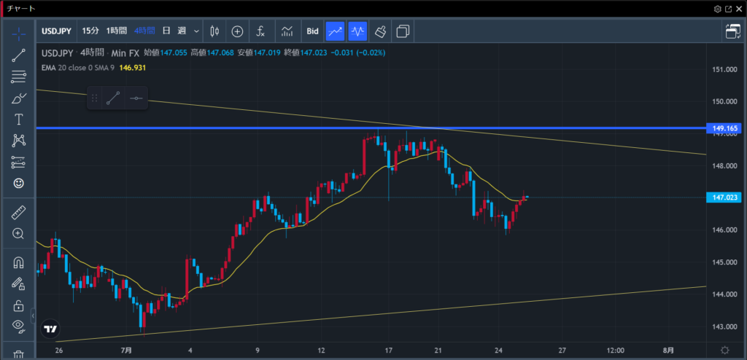Add a compare symbol with plus icon

coord(237,31)
